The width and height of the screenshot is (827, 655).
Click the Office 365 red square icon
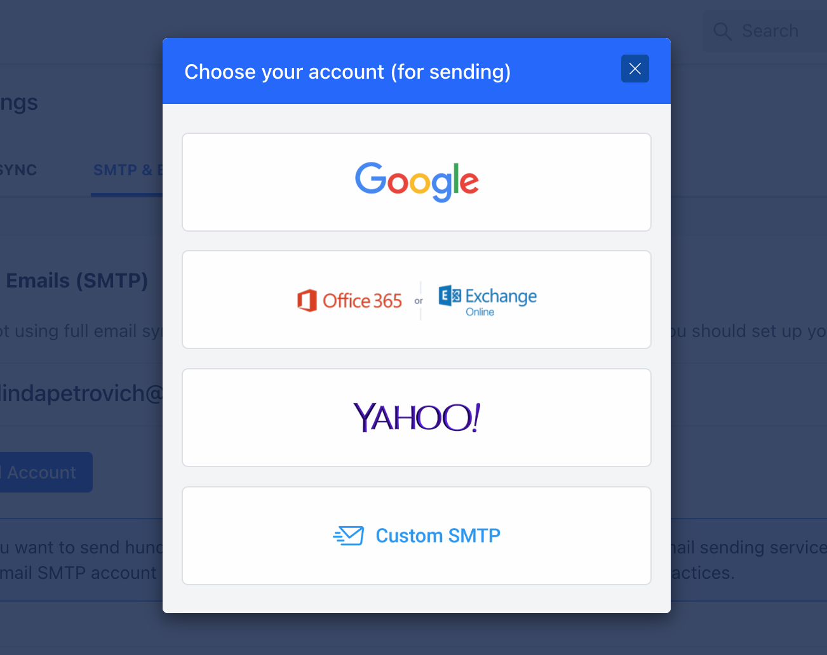pos(307,300)
